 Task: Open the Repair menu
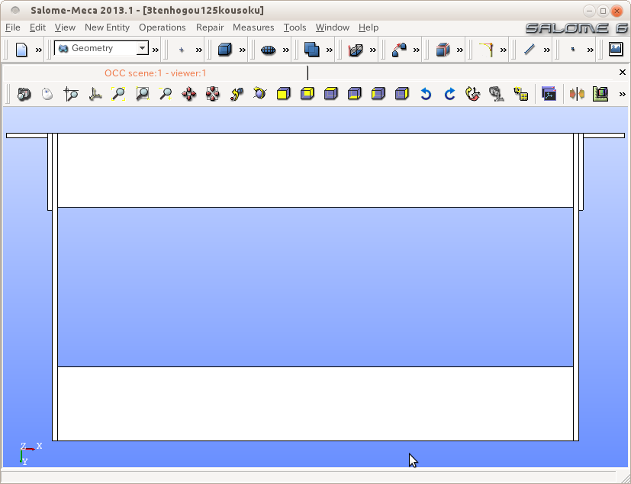210,27
